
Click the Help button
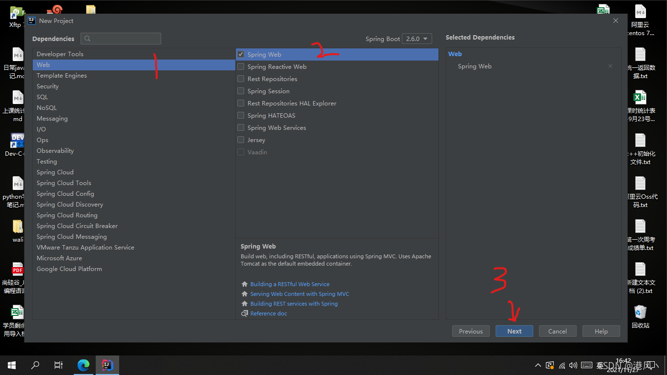click(x=601, y=331)
